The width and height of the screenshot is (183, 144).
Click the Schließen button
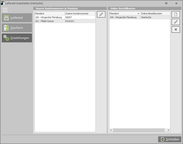(x=170, y=139)
